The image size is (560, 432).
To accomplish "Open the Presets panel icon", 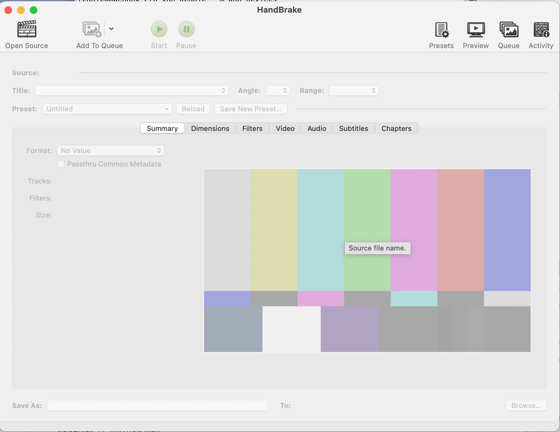I will click(441, 29).
